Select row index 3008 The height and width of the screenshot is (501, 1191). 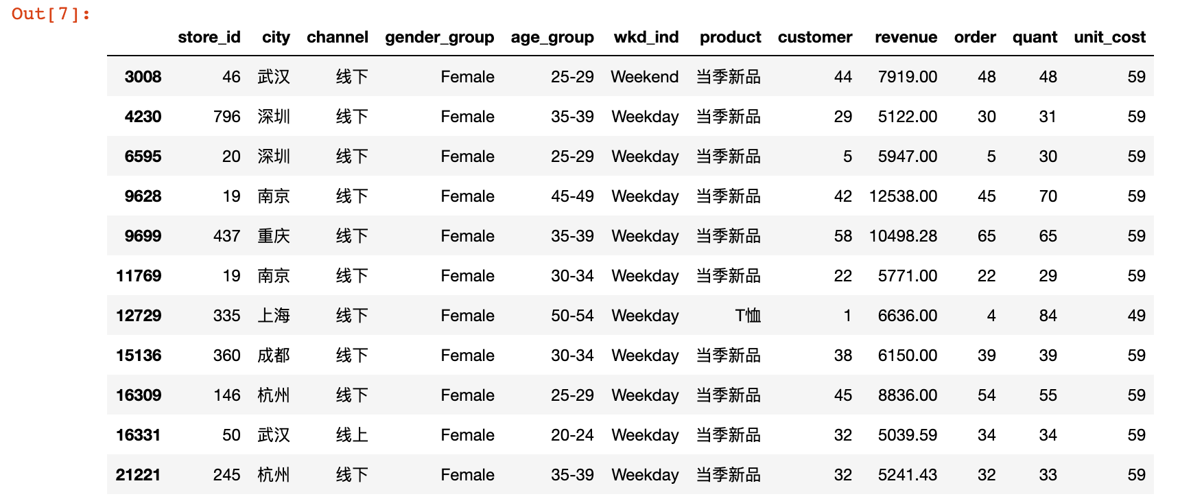click(143, 77)
